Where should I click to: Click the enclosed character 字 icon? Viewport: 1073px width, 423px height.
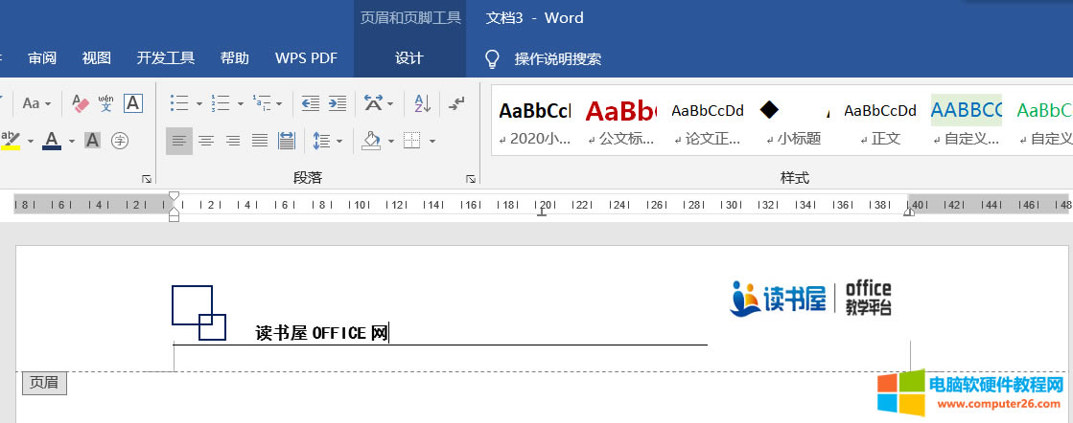coord(120,141)
